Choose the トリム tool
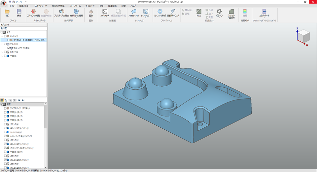317x172 pixels. pos(199,13)
